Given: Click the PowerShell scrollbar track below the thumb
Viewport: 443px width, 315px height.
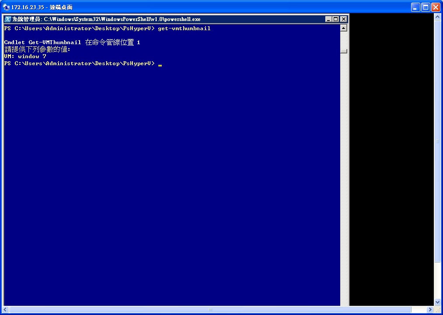Looking at the screenshot, I should coord(344,175).
